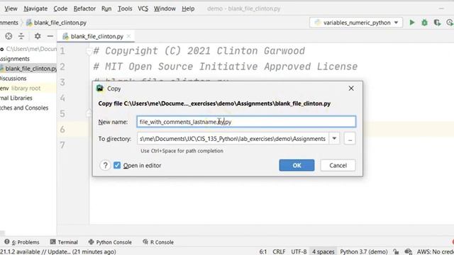Screen dimensions: 454x255
Task: Open the VCS menu
Action: click(x=143, y=8)
